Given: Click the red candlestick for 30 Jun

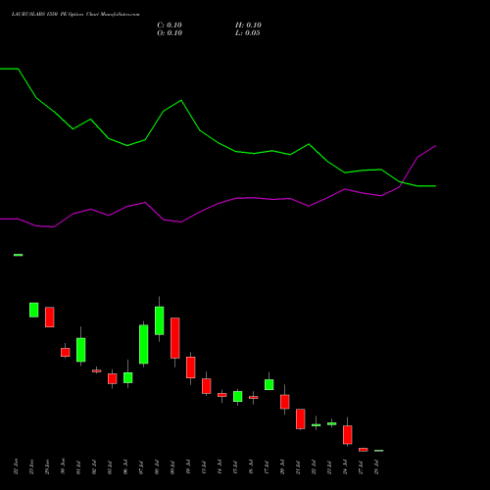Looking at the screenshot, I should 66,352.
